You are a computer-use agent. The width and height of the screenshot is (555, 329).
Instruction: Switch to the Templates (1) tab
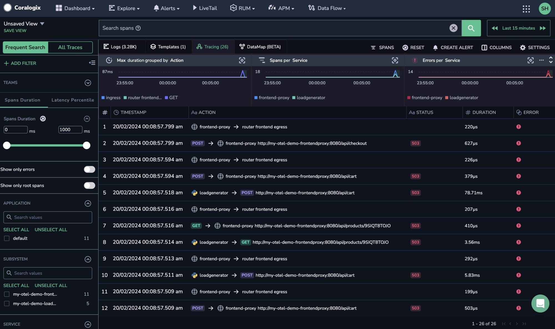168,47
